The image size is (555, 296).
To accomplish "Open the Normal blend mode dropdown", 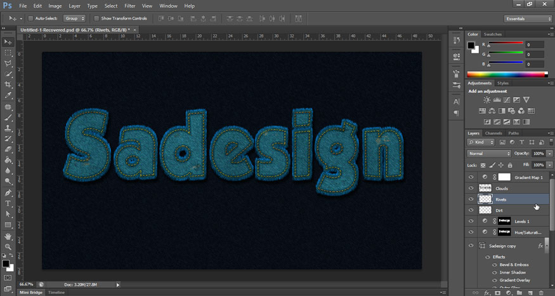I will point(489,154).
